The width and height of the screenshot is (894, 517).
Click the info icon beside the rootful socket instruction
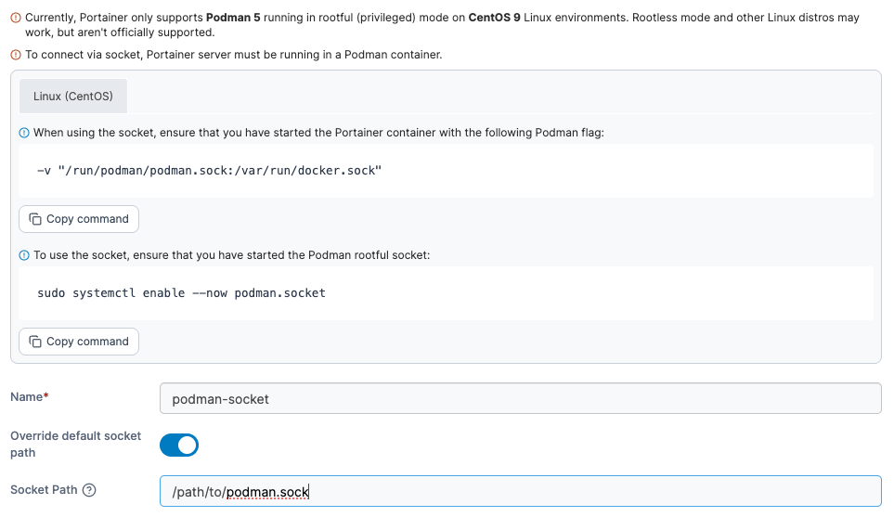tap(24, 255)
